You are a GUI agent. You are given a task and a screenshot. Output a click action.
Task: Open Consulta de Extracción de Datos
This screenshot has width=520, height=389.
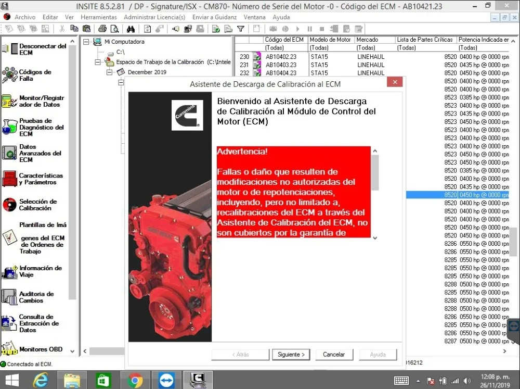tap(30, 323)
